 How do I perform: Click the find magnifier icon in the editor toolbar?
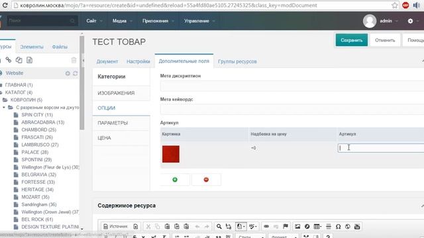click(x=219, y=226)
